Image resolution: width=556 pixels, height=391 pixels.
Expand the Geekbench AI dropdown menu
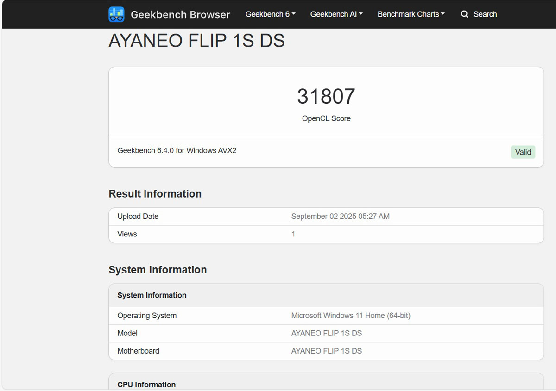336,14
